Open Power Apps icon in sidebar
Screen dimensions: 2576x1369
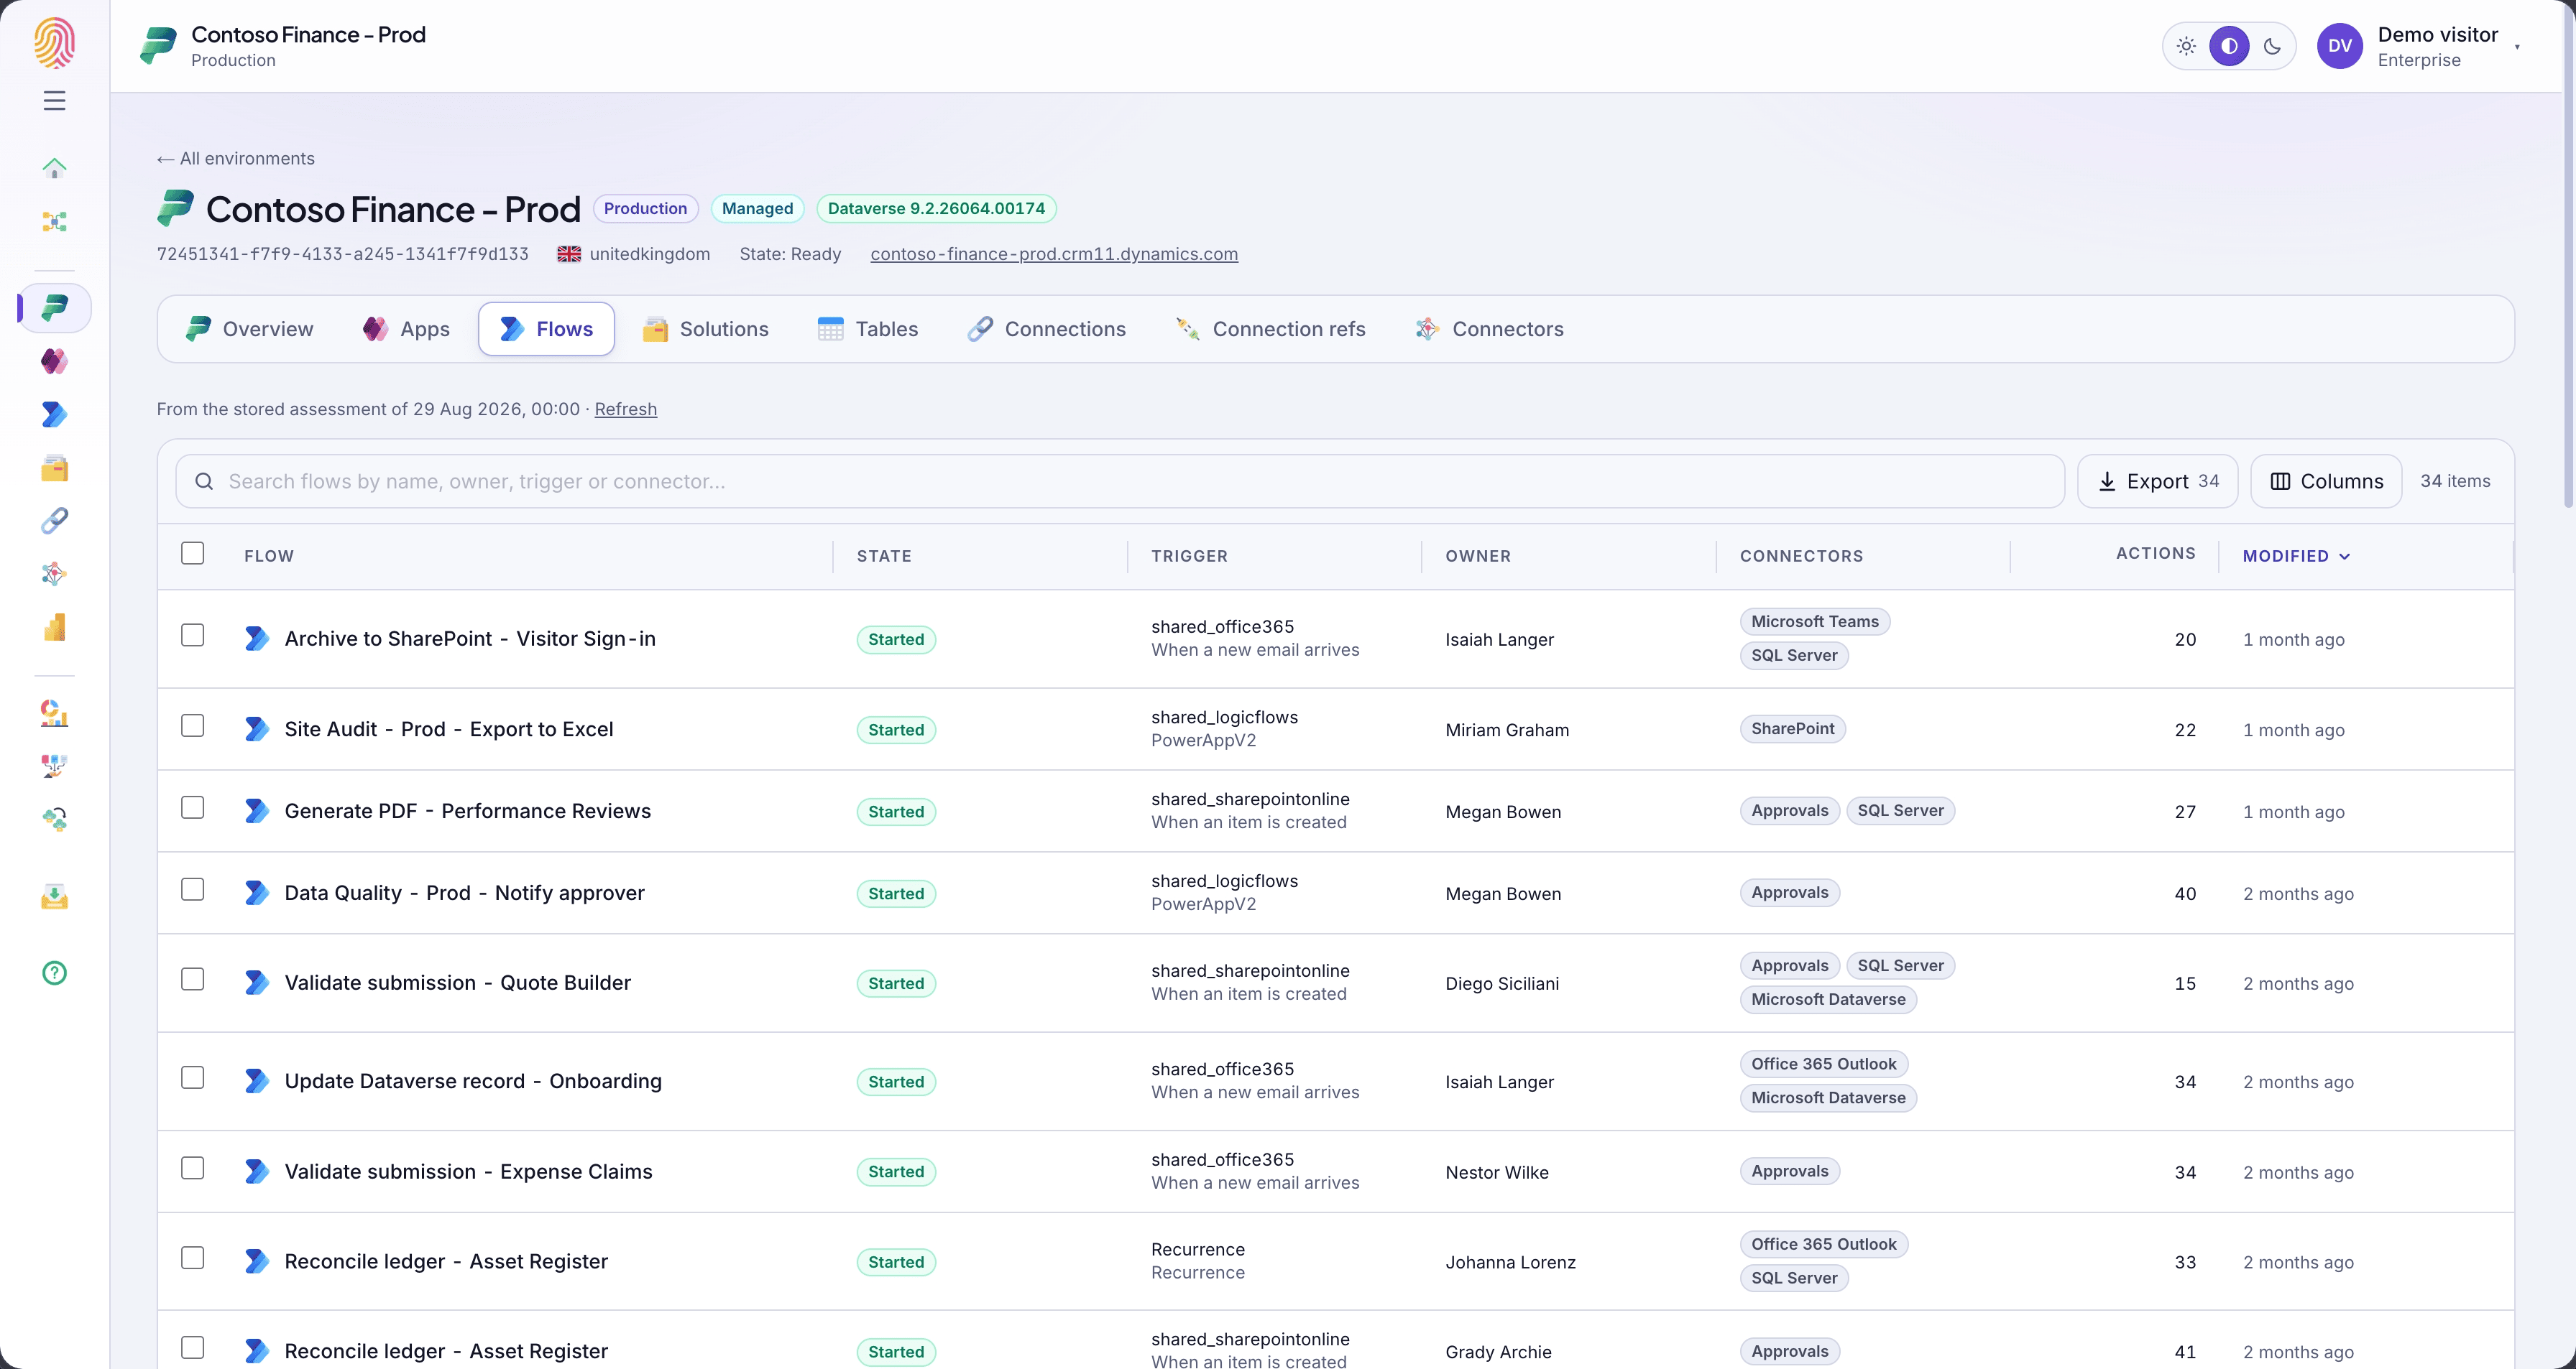click(54, 361)
